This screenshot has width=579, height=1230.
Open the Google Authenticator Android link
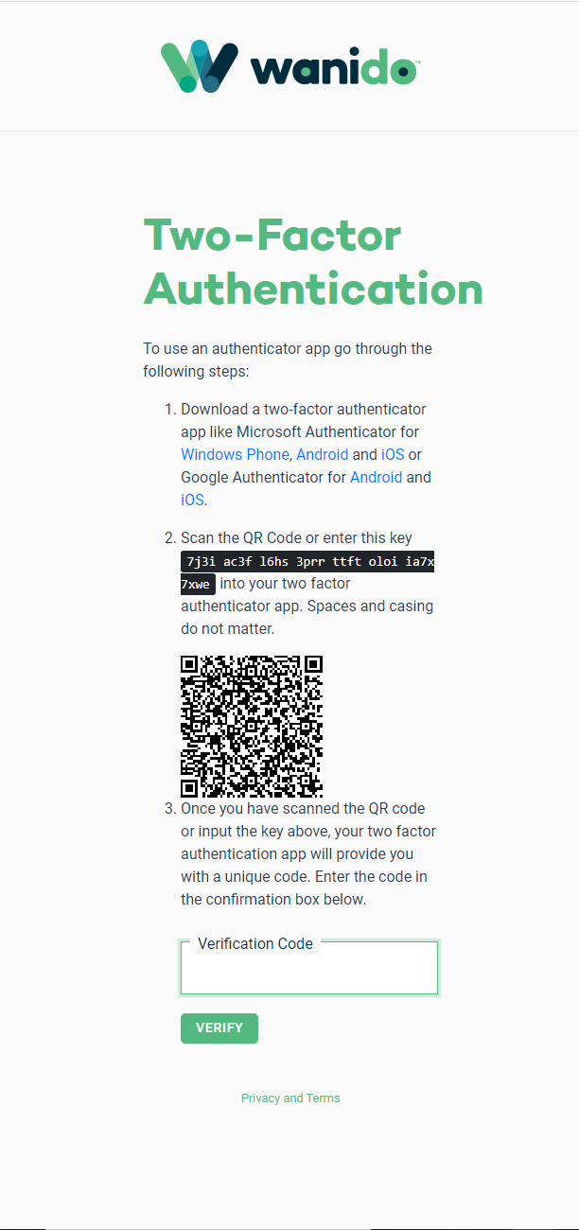click(x=377, y=478)
